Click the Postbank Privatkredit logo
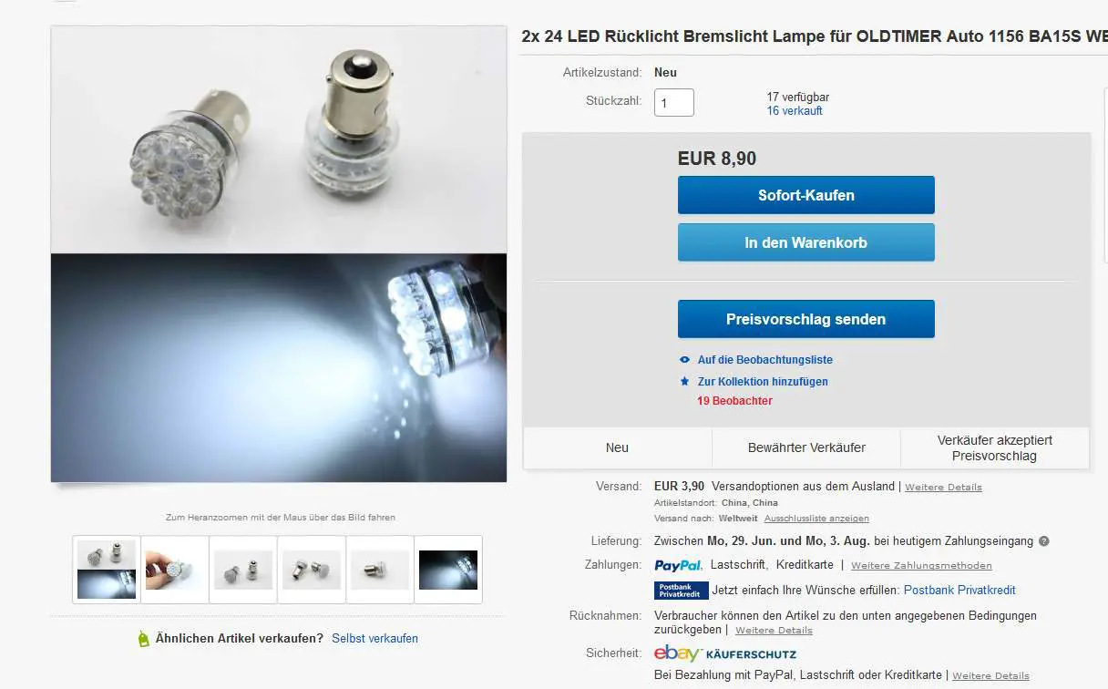The image size is (1108, 689). pos(681,591)
